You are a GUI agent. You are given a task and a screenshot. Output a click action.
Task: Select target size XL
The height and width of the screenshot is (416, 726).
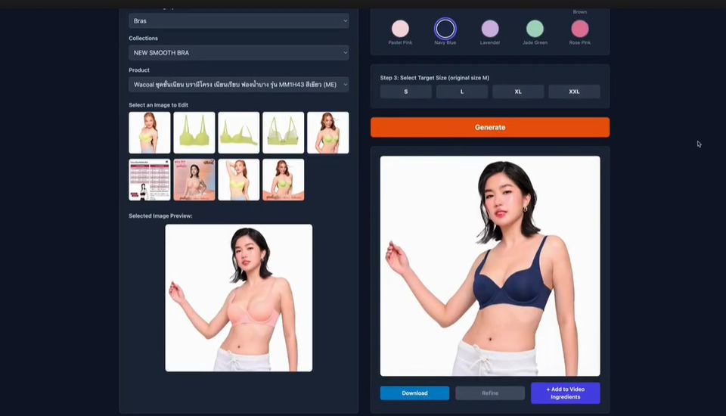pyautogui.click(x=518, y=92)
